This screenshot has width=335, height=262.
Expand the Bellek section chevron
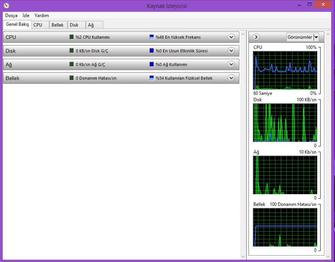click(231, 78)
